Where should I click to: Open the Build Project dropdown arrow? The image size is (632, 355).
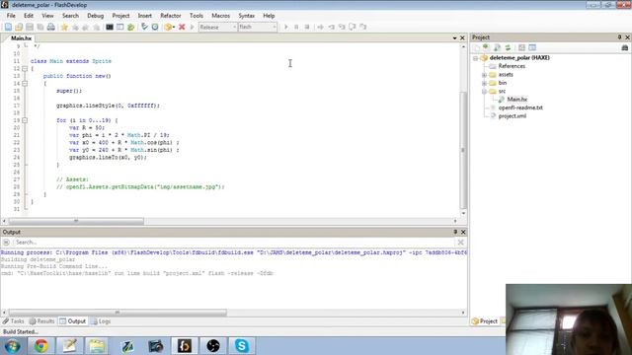coord(174,27)
